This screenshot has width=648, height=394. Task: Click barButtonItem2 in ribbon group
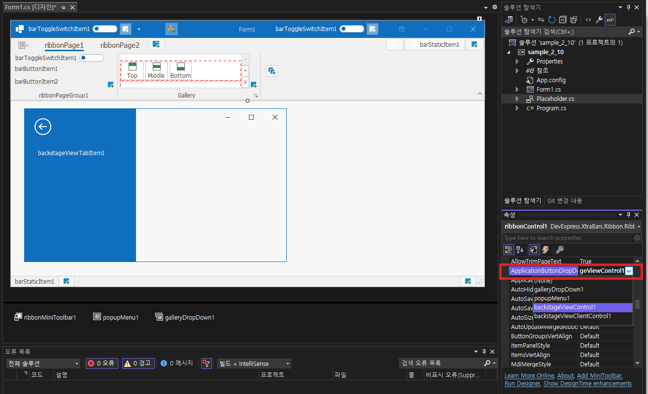[36, 82]
